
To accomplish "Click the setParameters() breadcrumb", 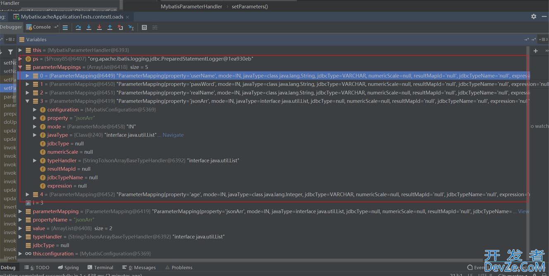I will point(250,7).
